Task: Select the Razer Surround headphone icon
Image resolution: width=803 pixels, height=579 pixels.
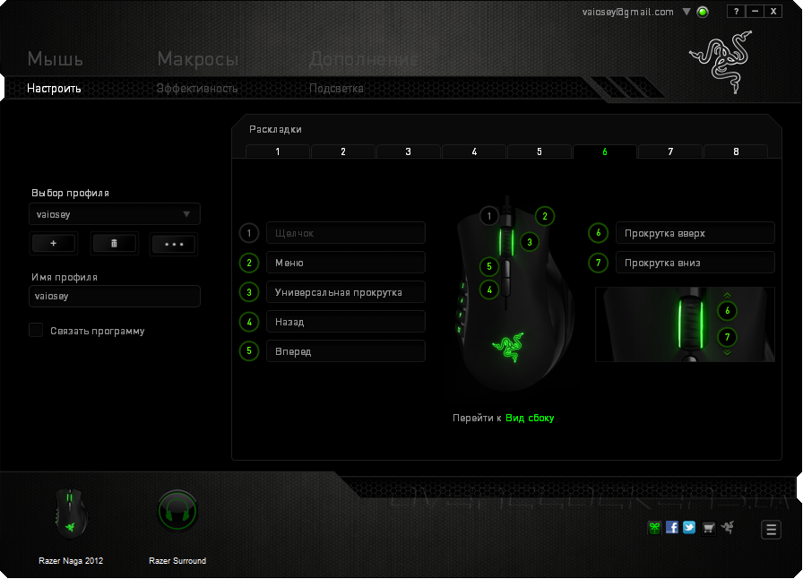Action: tap(177, 511)
